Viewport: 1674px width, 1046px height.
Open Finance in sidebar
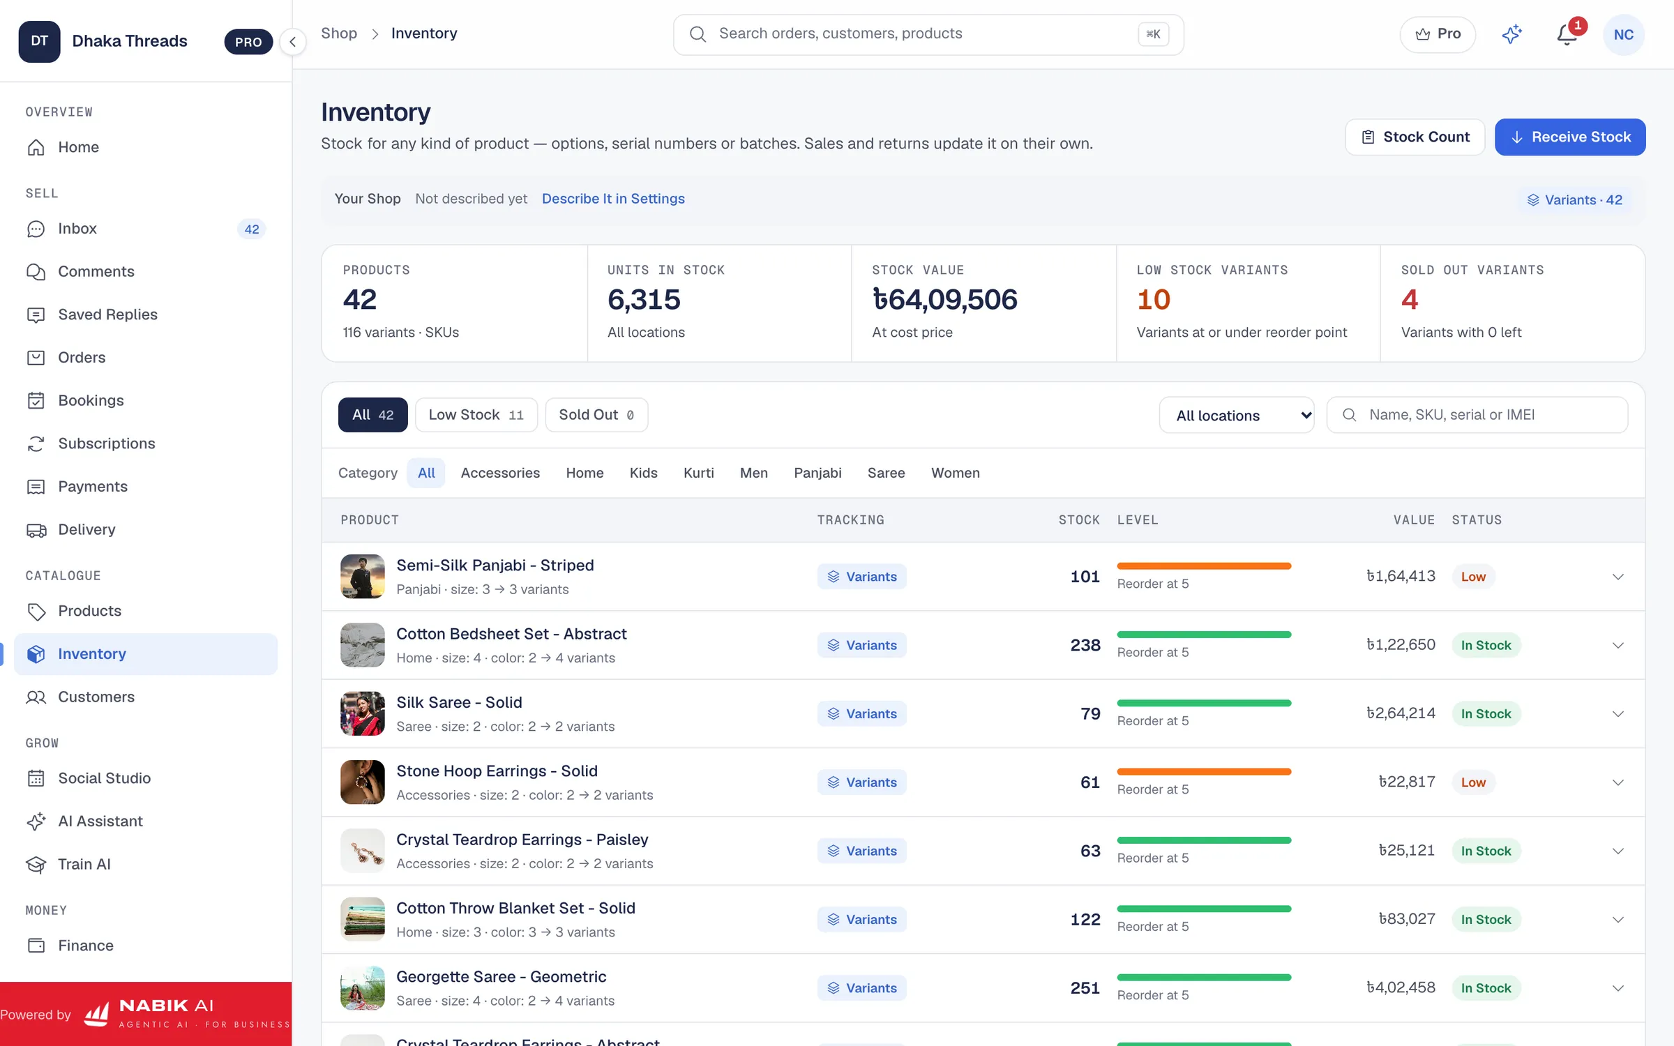[146, 946]
